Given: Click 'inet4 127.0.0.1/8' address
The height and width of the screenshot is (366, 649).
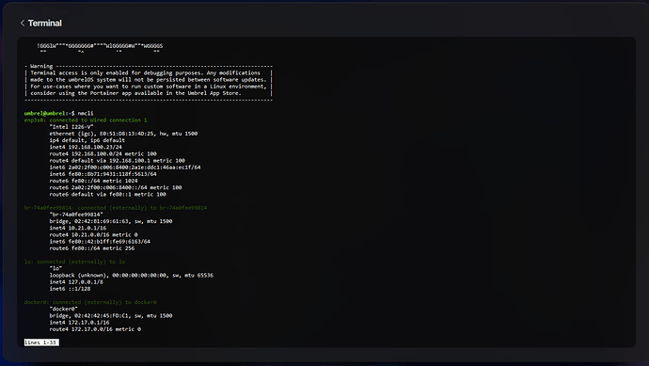Looking at the screenshot, I should coord(76,282).
